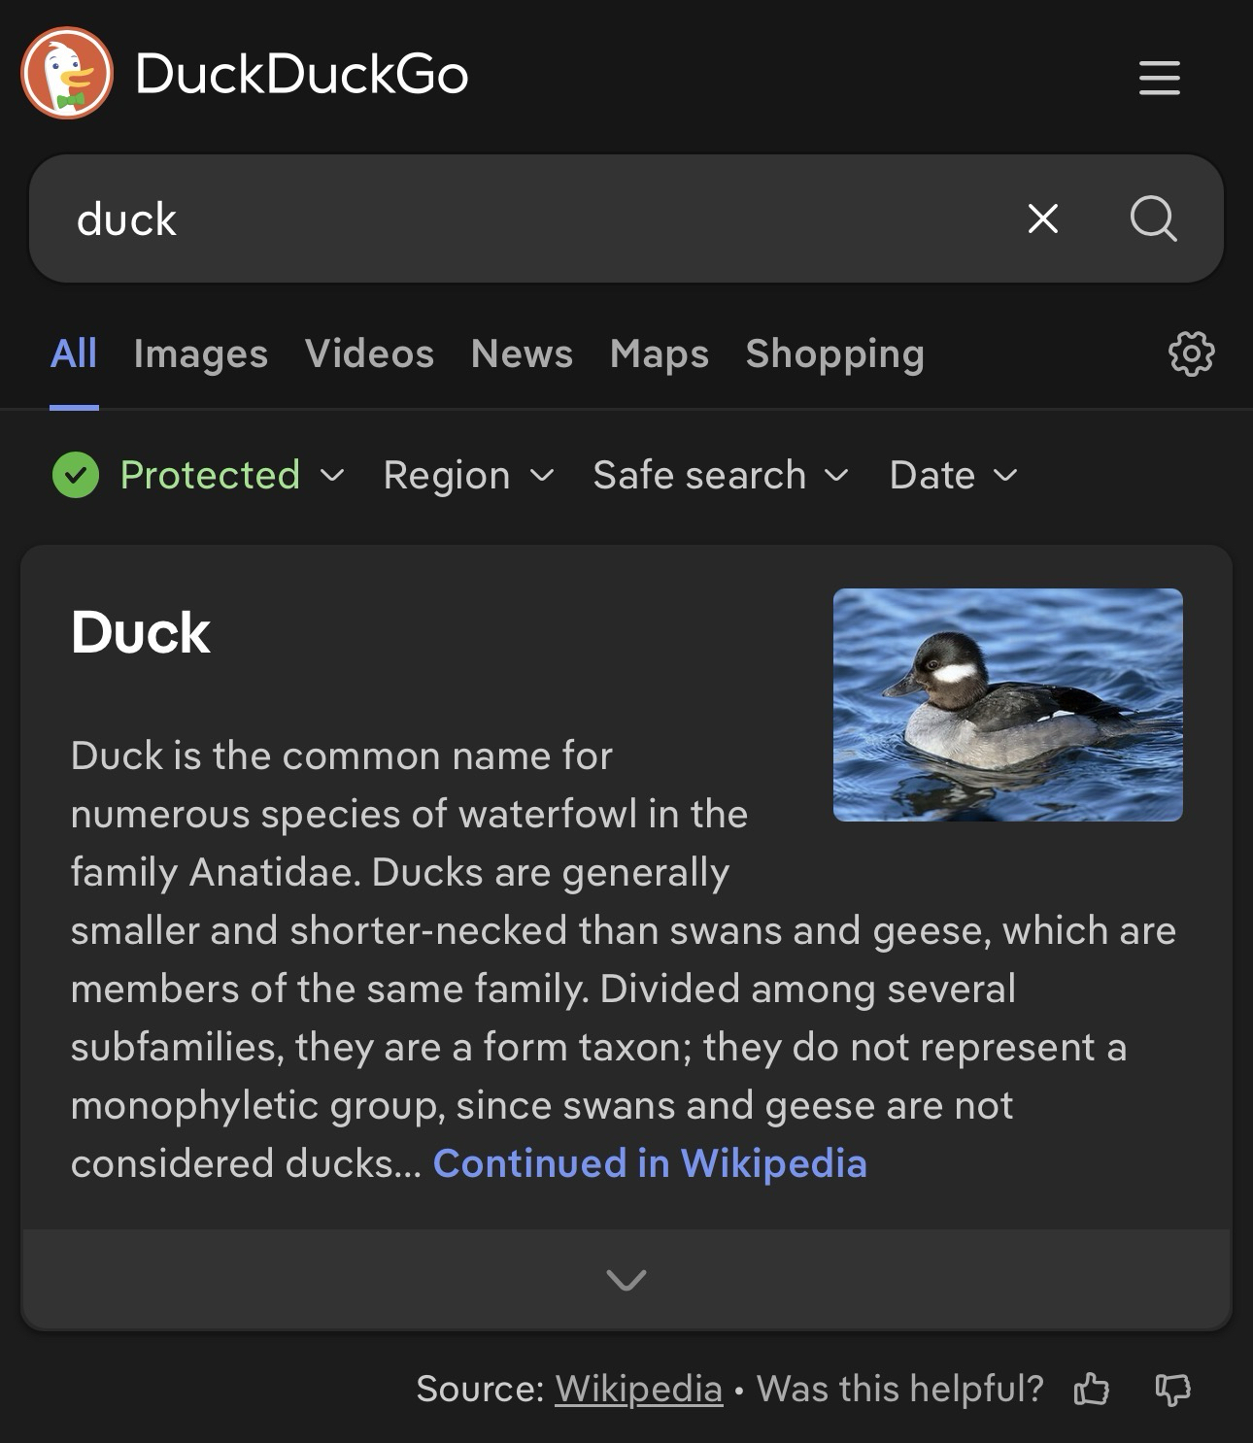Open search settings gear icon
The height and width of the screenshot is (1443, 1253).
(1191, 353)
